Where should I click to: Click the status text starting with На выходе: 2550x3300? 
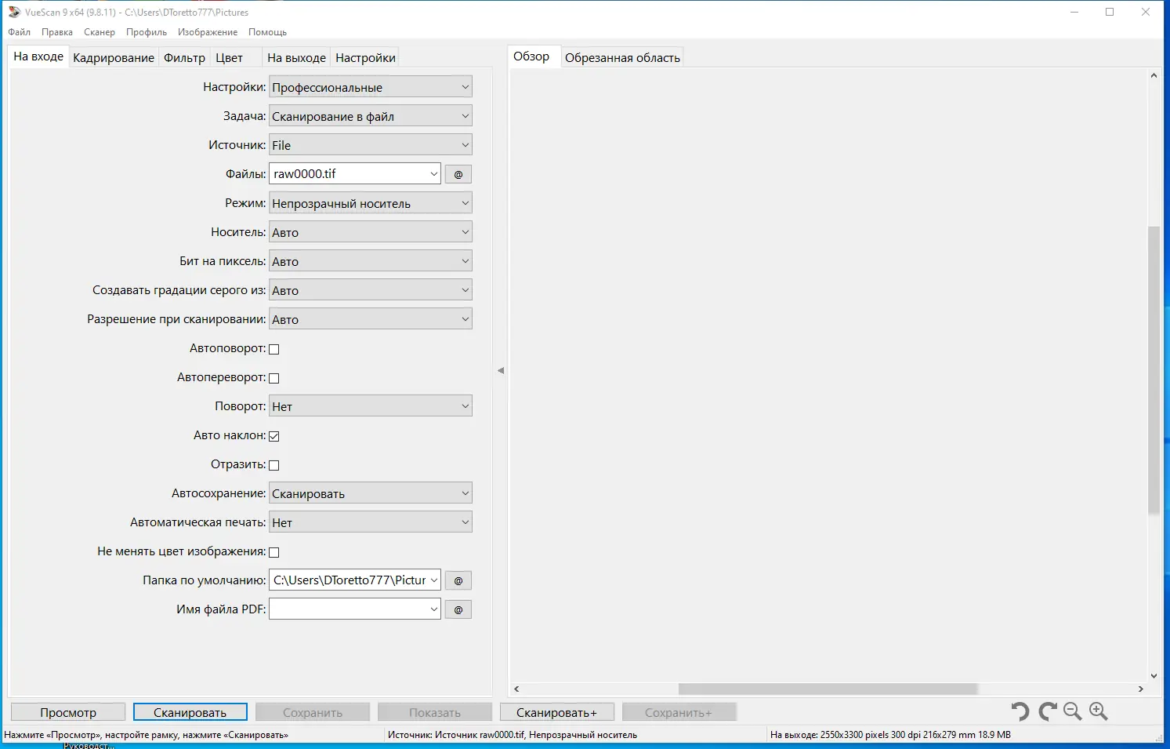[890, 735]
